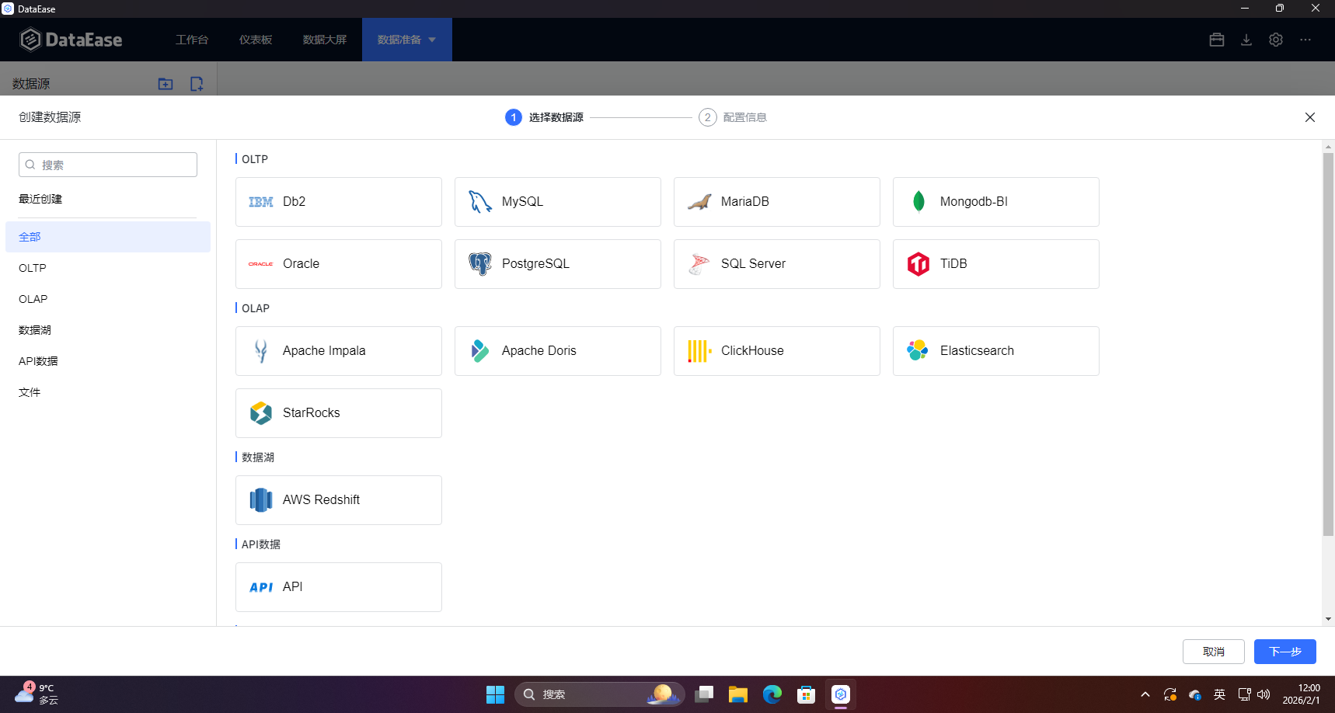Screen dimensions: 1335x713
Task: Click the 下一步 button
Action: point(1285,652)
